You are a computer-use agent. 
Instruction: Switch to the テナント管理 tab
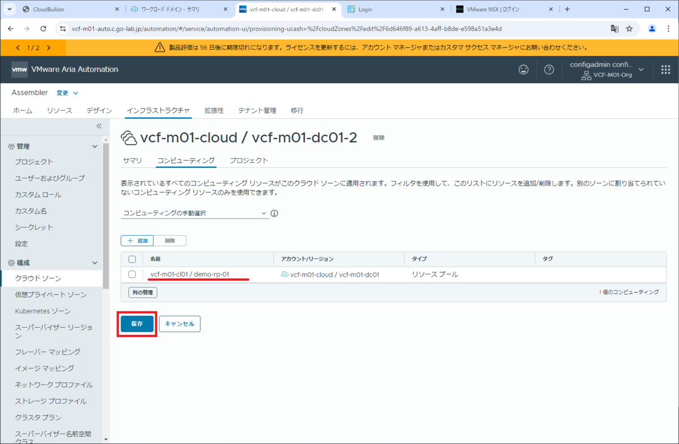tap(257, 111)
